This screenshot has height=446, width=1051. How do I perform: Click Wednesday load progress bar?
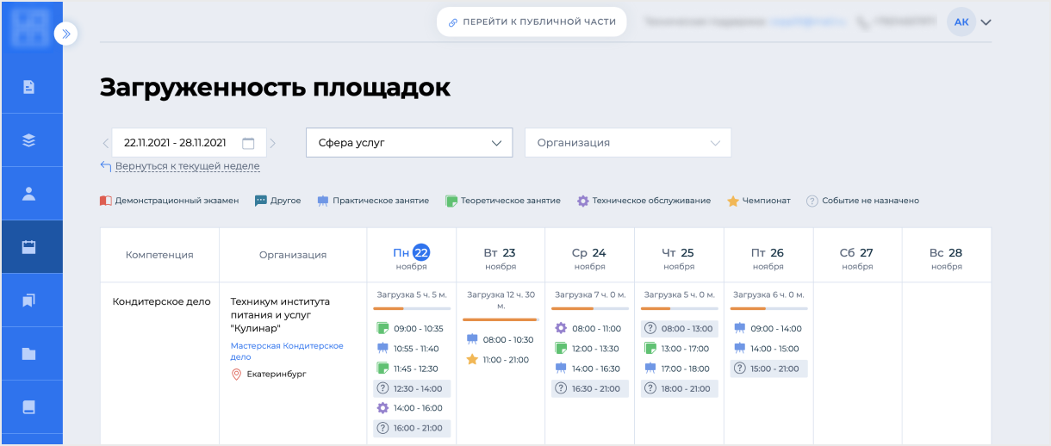coord(590,308)
